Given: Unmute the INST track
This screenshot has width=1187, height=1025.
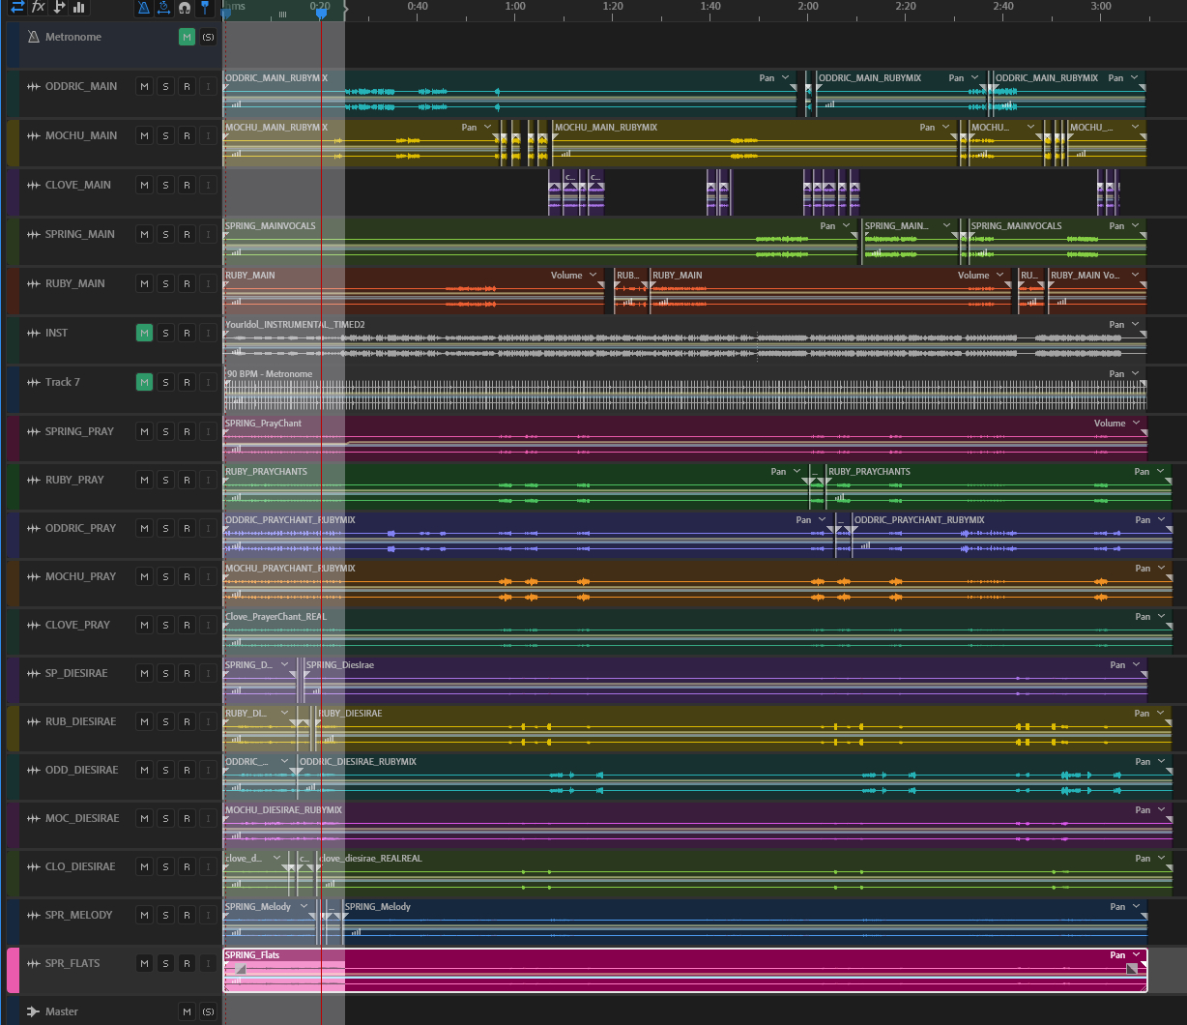Looking at the screenshot, I should tap(144, 333).
